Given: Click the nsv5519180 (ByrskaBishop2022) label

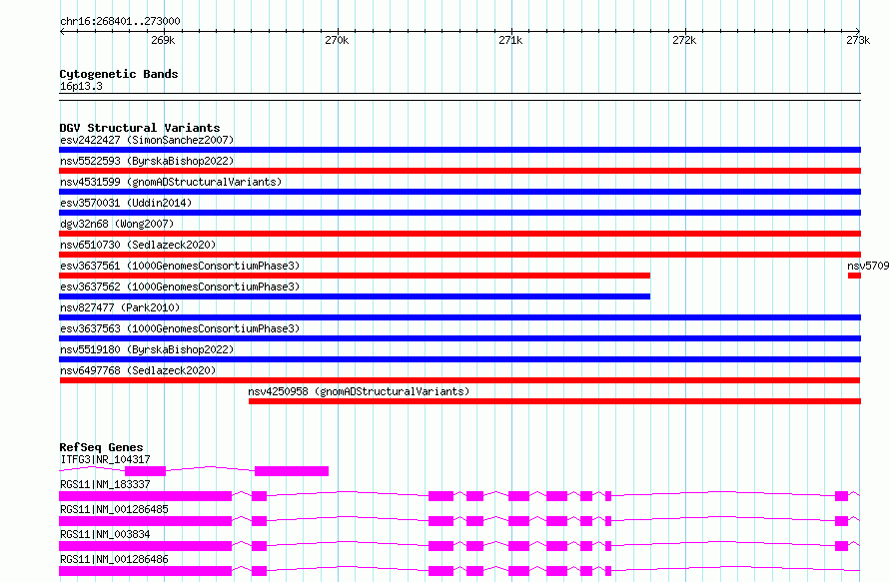Looking at the screenshot, I should coord(147,349).
